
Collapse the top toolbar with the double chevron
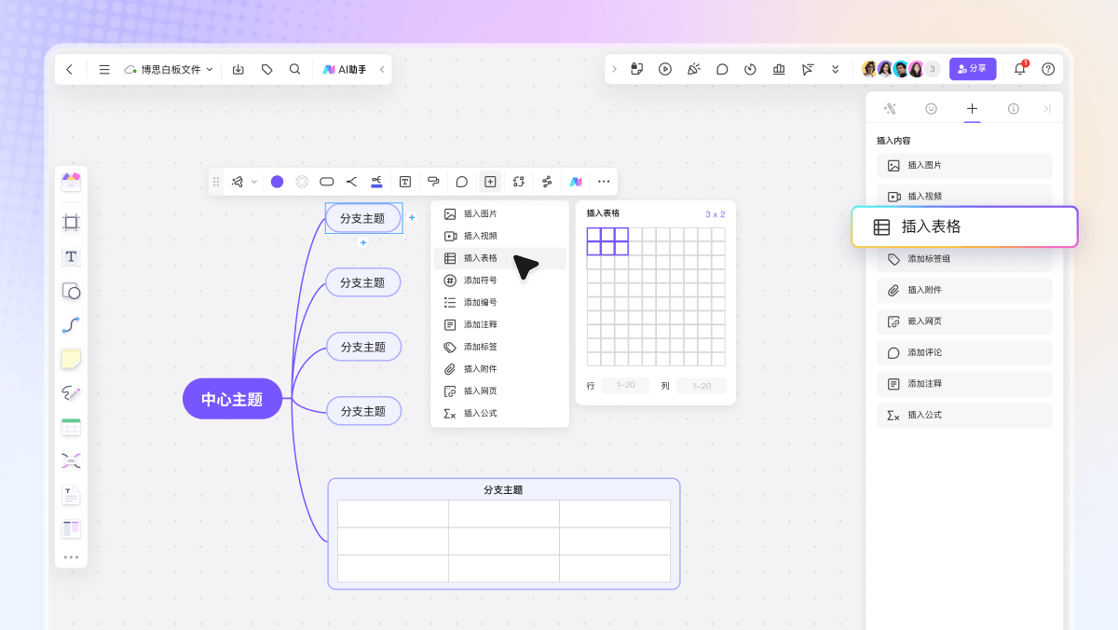pos(835,69)
